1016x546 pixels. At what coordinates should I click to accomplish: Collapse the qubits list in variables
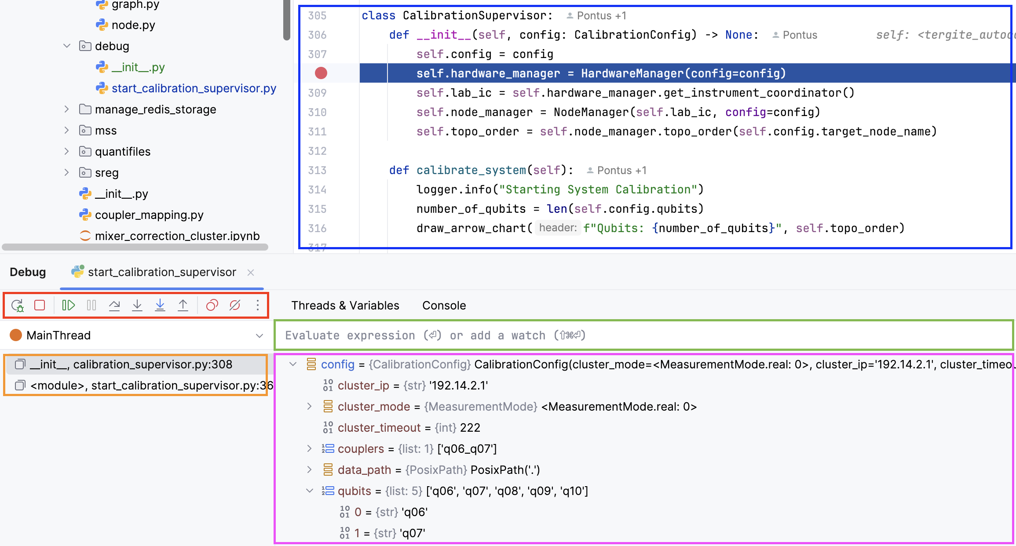pyautogui.click(x=309, y=491)
